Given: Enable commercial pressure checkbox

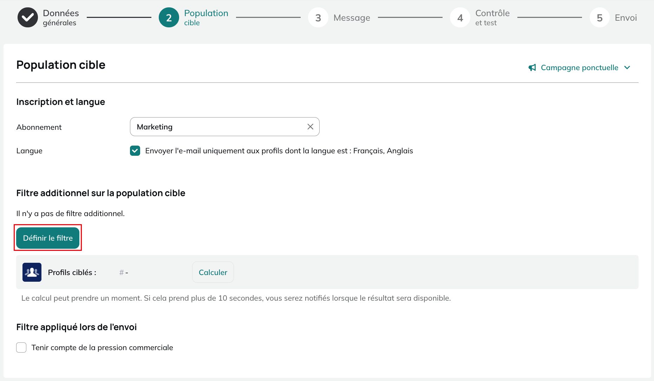Looking at the screenshot, I should 21,348.
